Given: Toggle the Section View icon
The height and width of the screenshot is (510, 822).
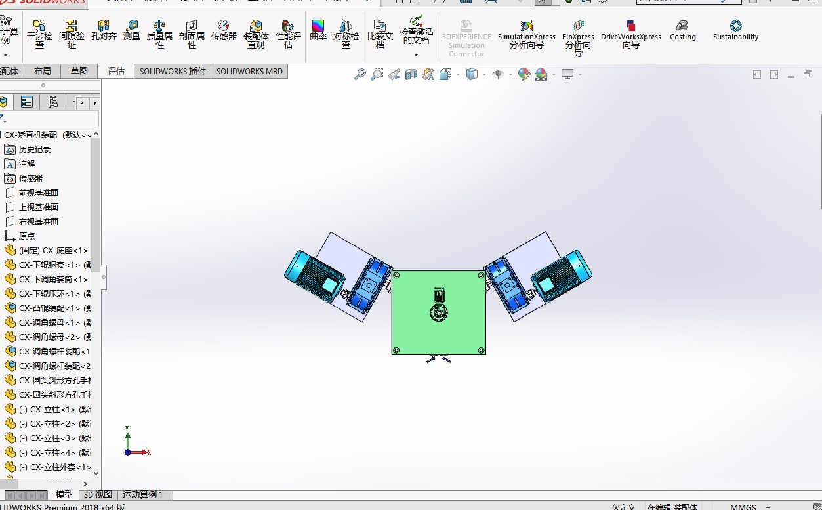Looking at the screenshot, I should 411,75.
